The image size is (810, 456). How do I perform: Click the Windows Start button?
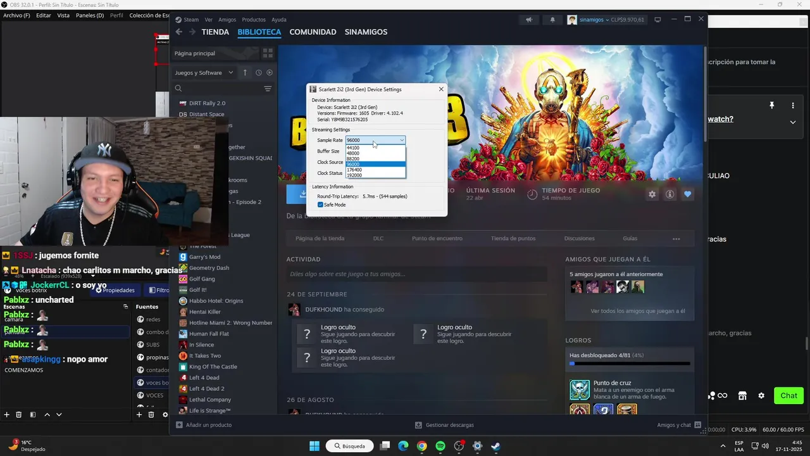pyautogui.click(x=315, y=446)
